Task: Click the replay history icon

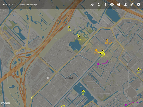Action: click(99, 4)
